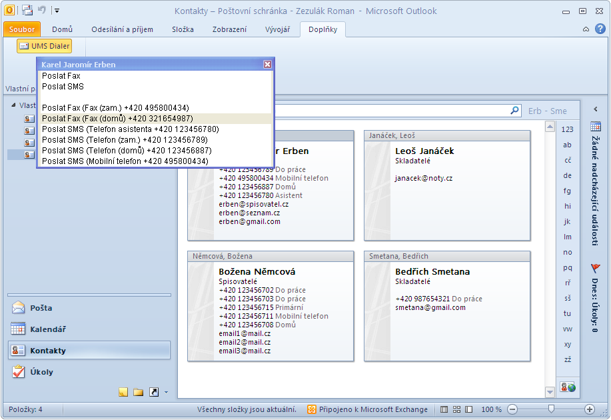Close the Karel Jaromír Erben popup
Viewport: 611px width, 420px height.
267,65
